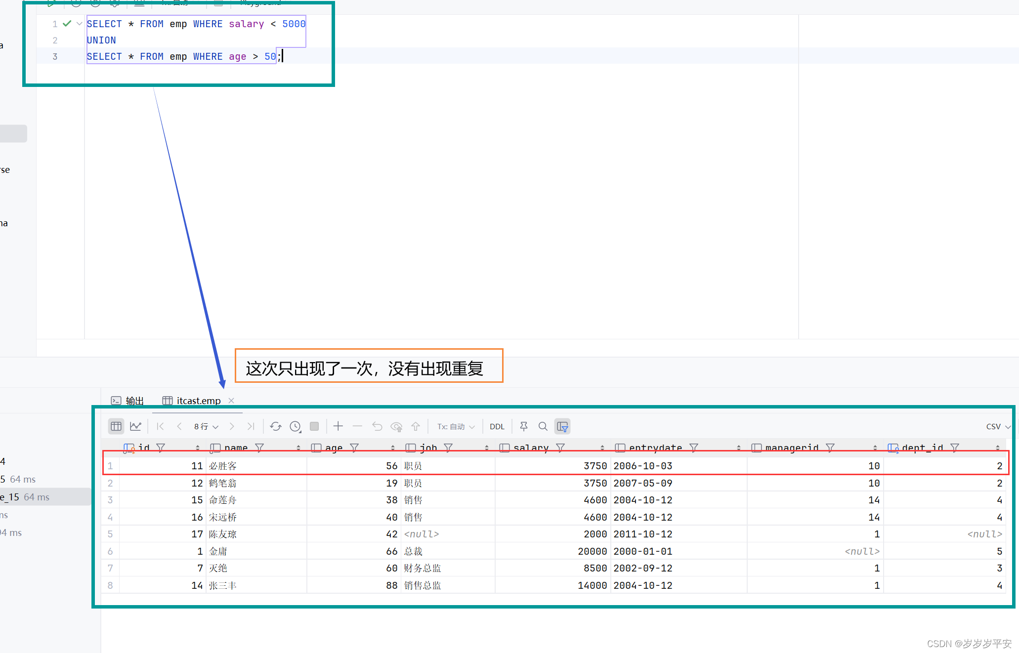Delete the selected row
The image size is (1019, 653).
click(357, 426)
